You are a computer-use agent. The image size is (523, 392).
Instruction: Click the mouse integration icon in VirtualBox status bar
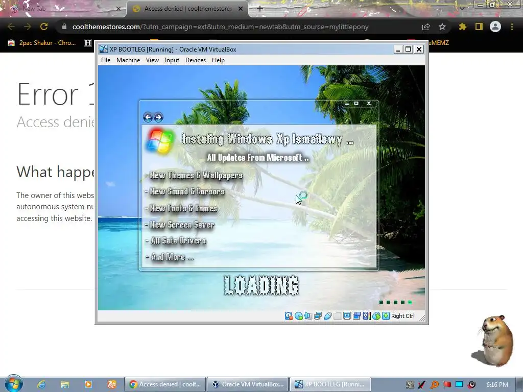pos(376,316)
